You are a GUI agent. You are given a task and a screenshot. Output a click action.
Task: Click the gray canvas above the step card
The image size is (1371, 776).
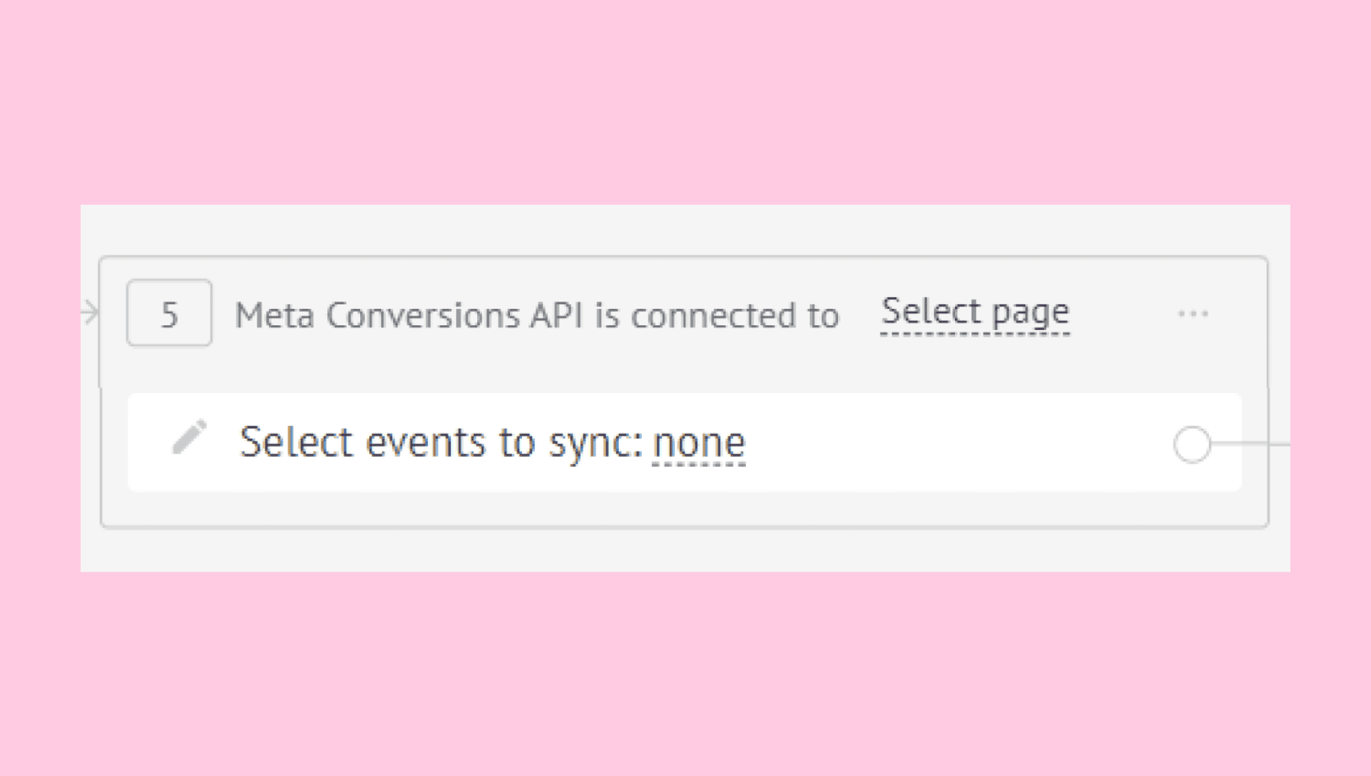(x=685, y=230)
